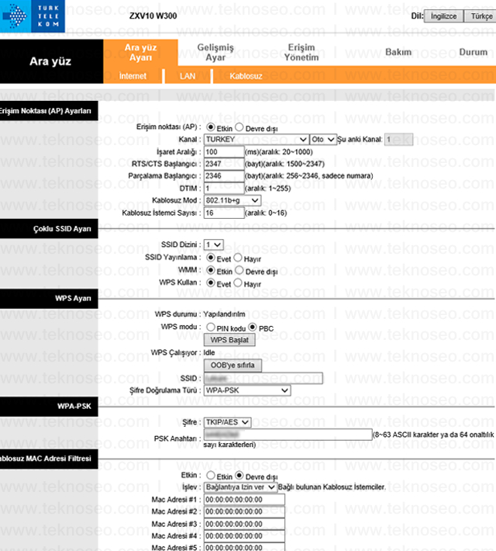
Task: Expand the Şifre Doğrulama Türü WPA-PSK dropdown
Action: pyautogui.click(x=247, y=390)
